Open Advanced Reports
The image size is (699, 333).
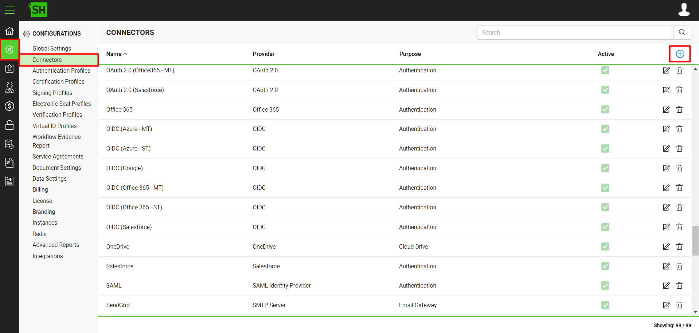pos(56,245)
